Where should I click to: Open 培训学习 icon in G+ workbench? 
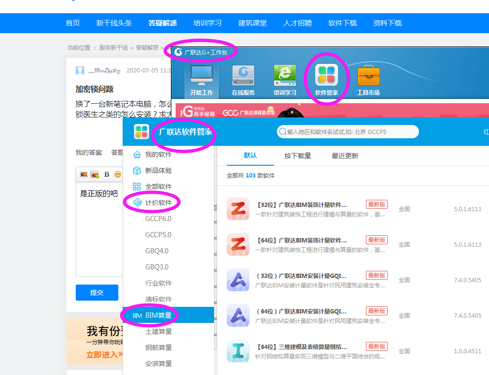[x=285, y=75]
